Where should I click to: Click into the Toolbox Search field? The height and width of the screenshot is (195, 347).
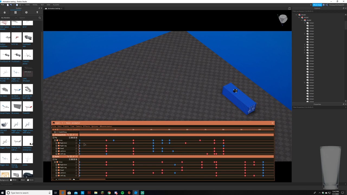point(28,18)
